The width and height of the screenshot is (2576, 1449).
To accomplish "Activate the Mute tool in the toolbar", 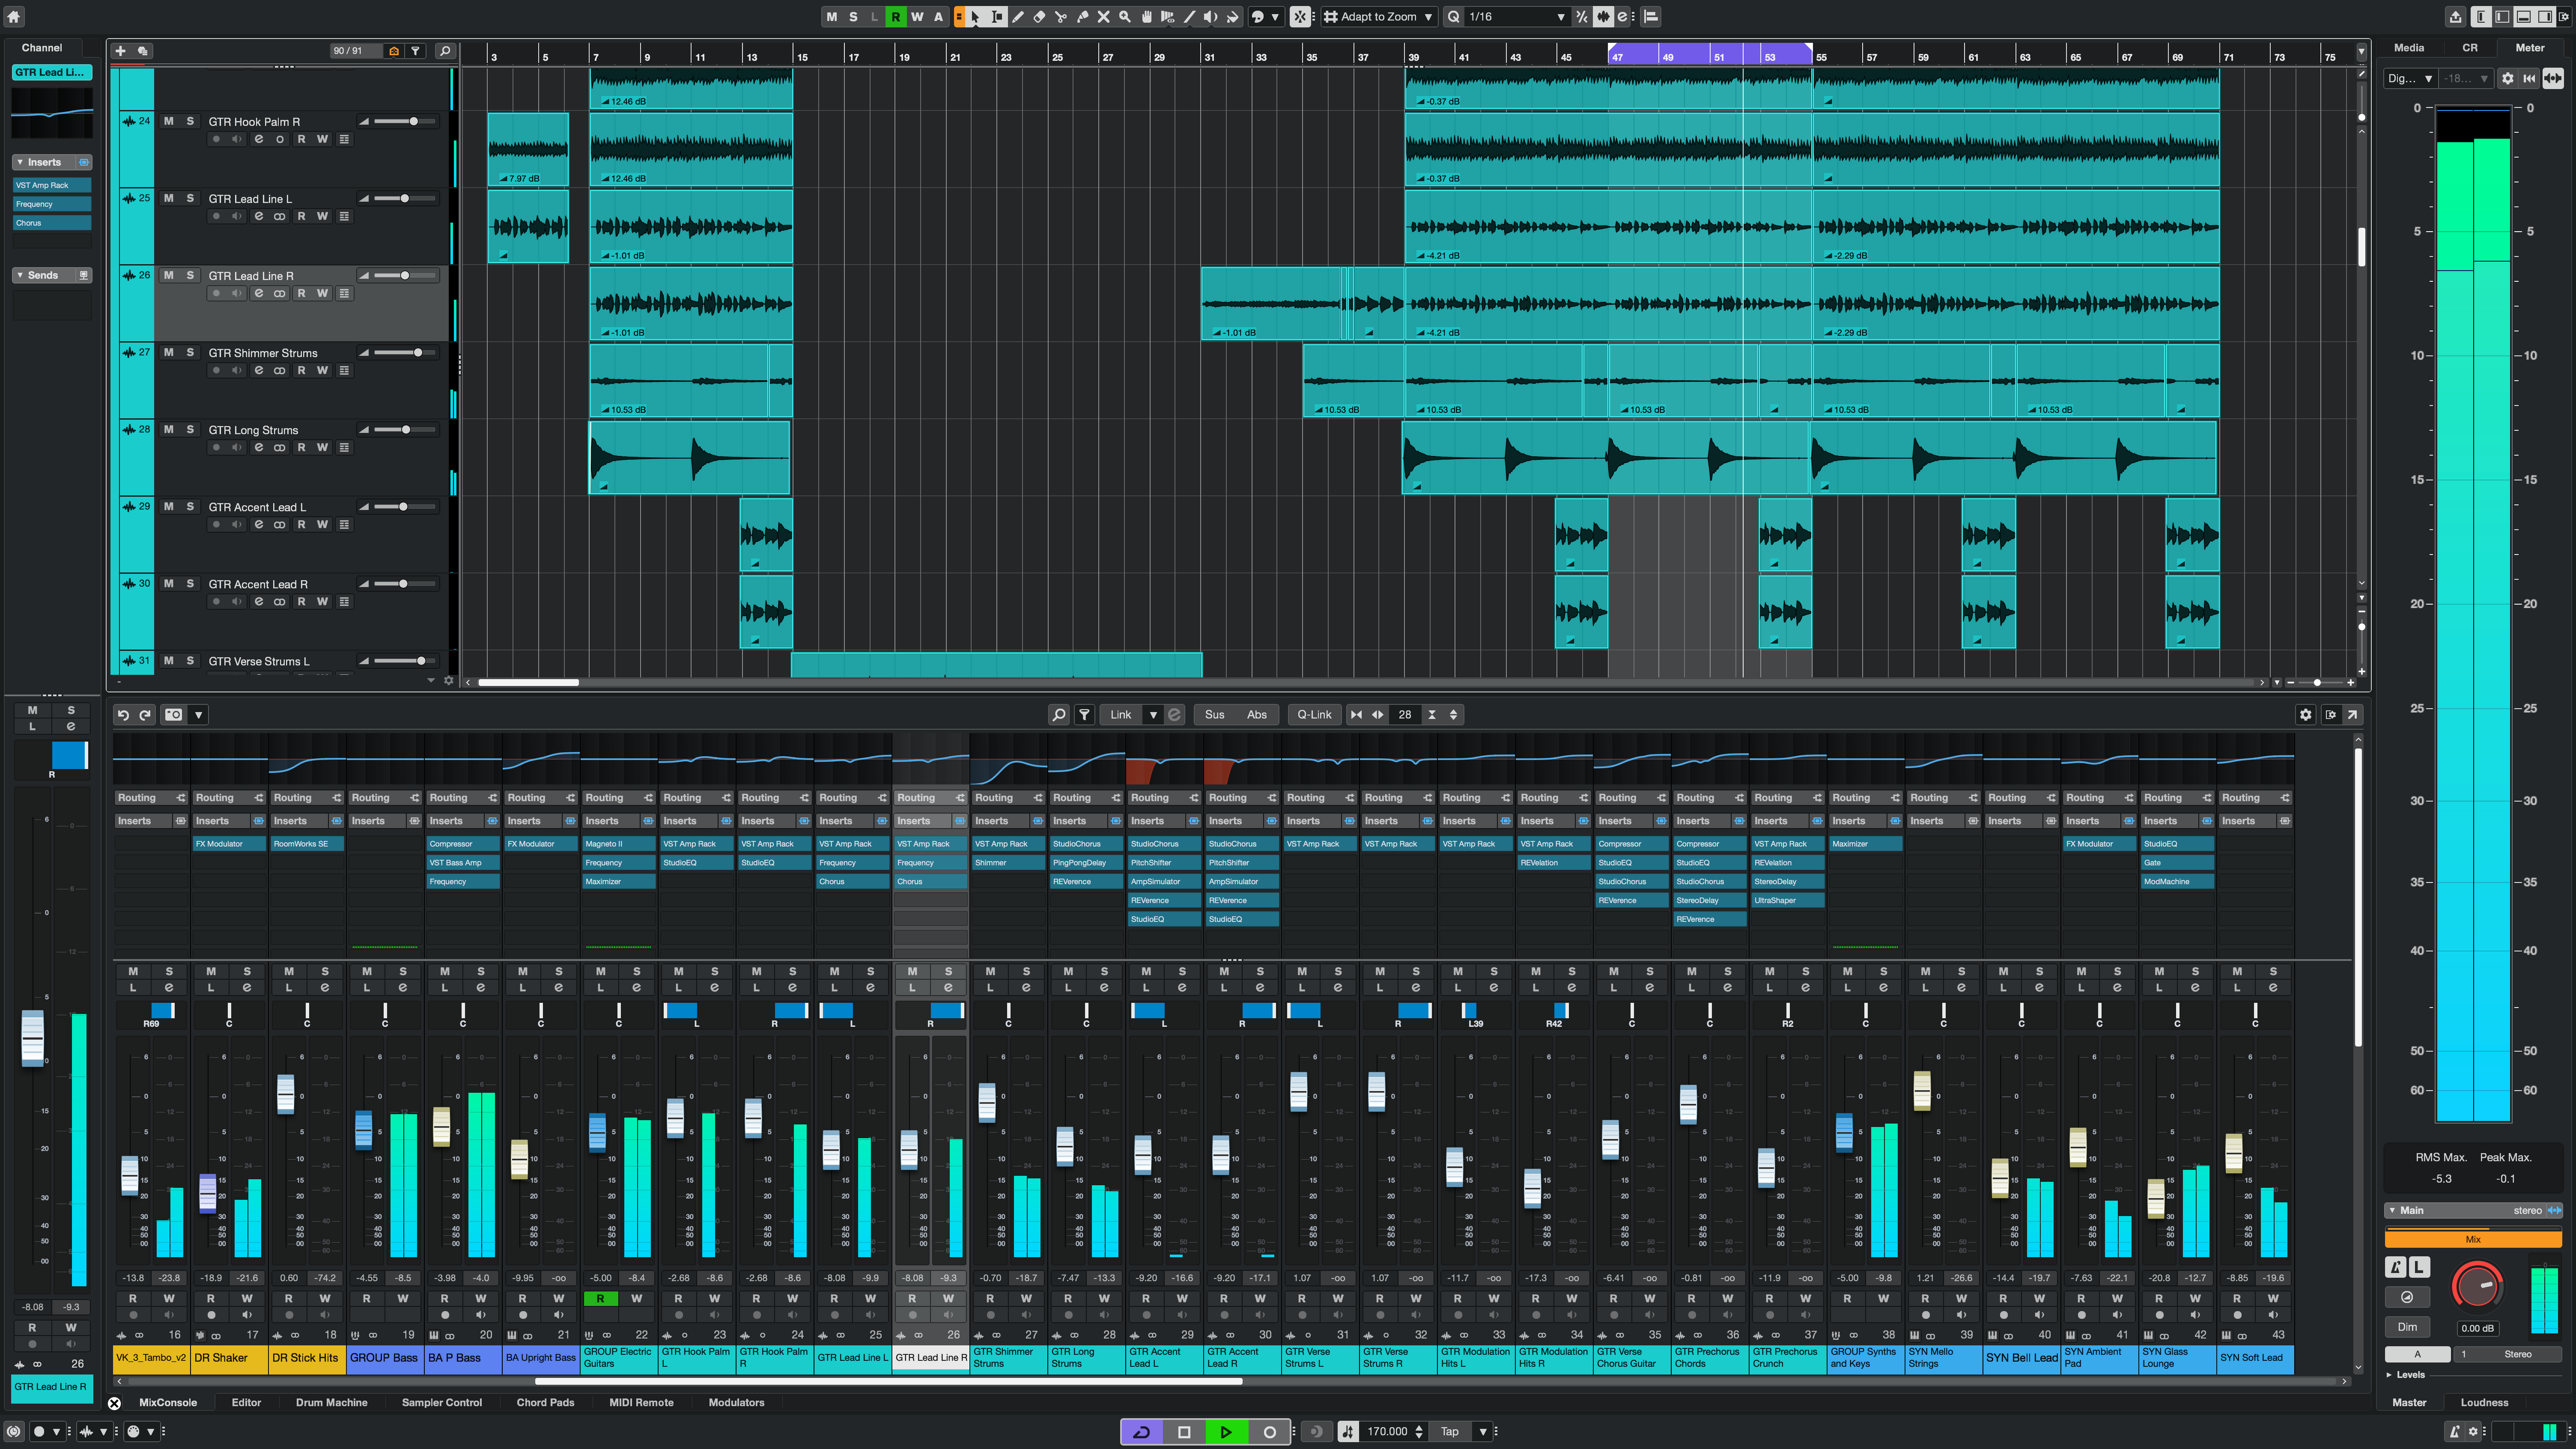I will pos(1104,16).
